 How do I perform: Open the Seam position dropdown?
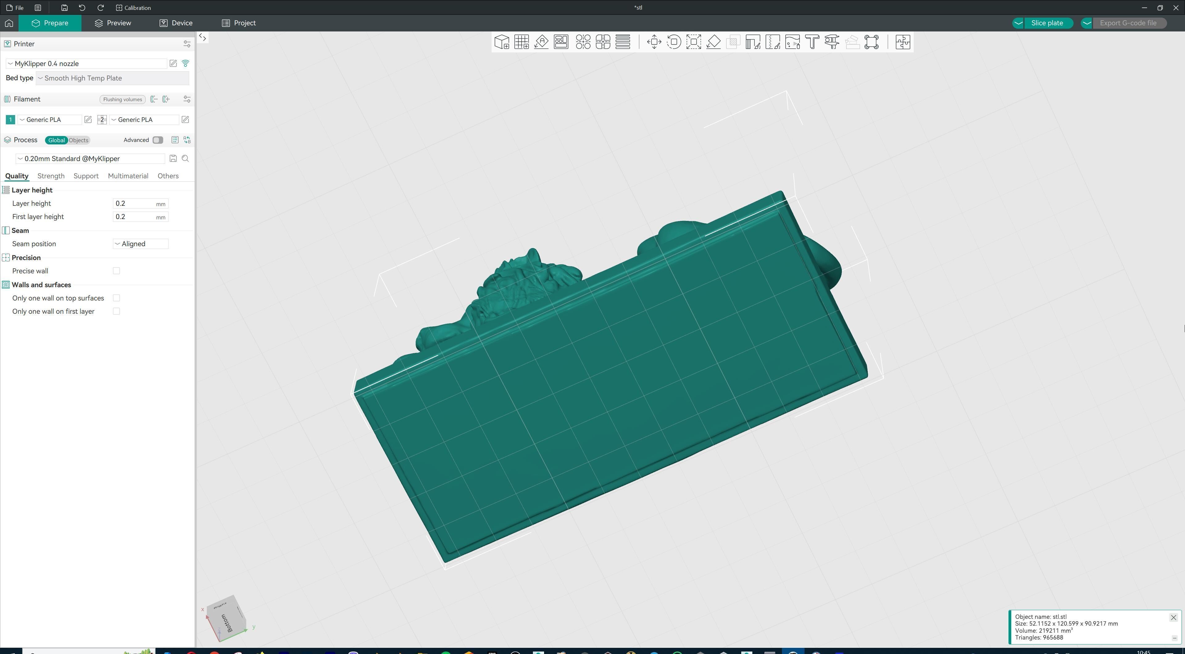[140, 244]
